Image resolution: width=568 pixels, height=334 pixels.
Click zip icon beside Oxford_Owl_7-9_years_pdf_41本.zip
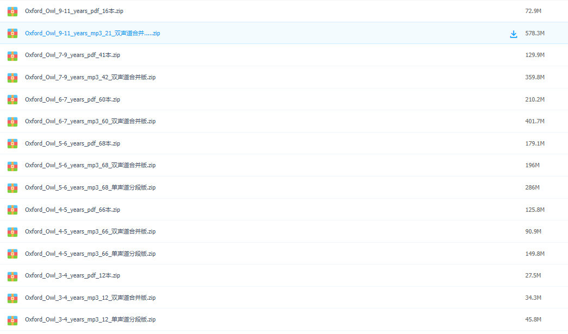point(13,55)
